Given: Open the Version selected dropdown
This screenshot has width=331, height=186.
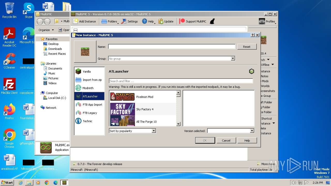Looking at the screenshot, I should [231, 131].
